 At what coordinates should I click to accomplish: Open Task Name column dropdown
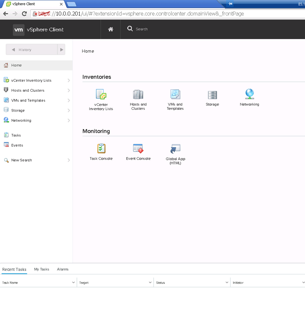click(x=73, y=283)
